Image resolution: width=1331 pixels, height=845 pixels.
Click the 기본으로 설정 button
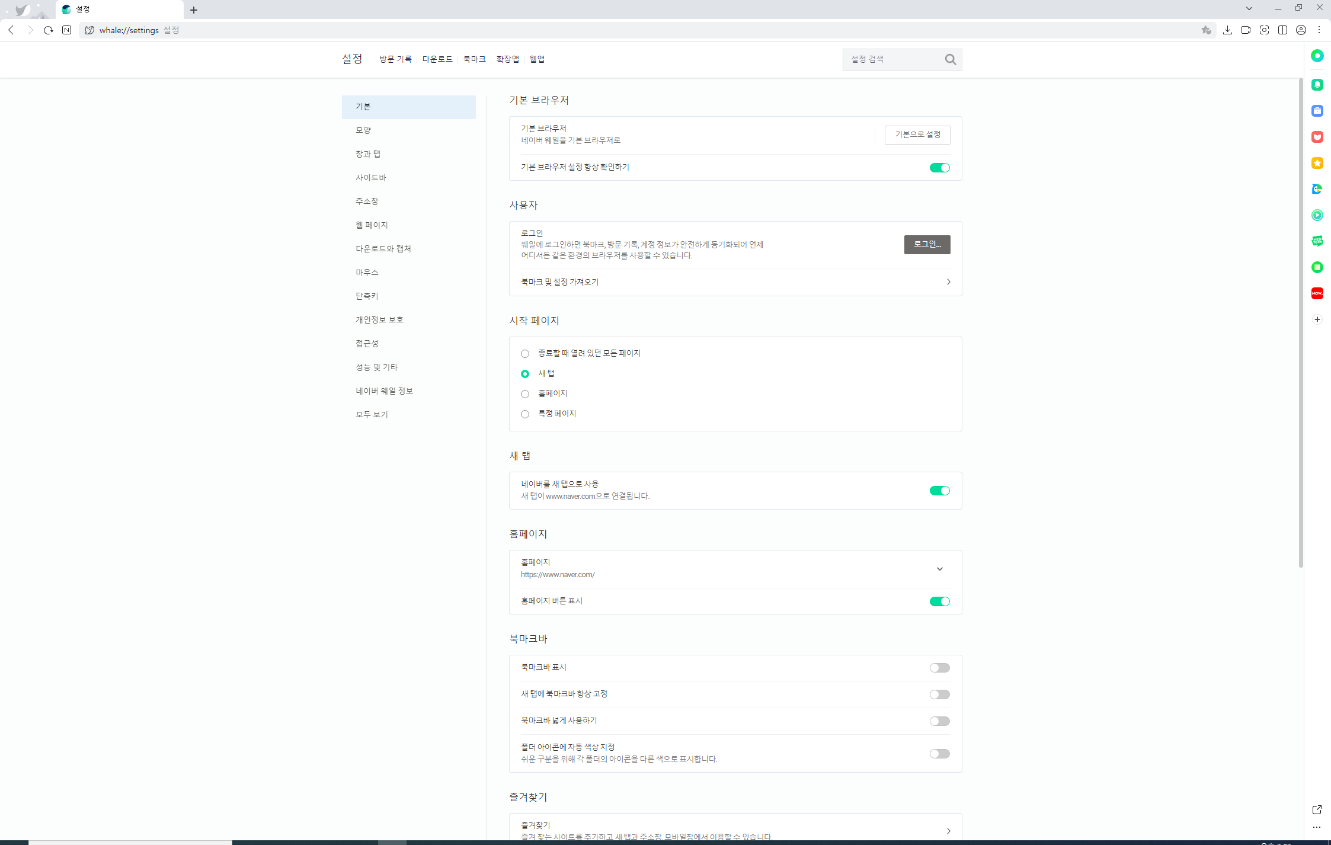click(x=917, y=135)
